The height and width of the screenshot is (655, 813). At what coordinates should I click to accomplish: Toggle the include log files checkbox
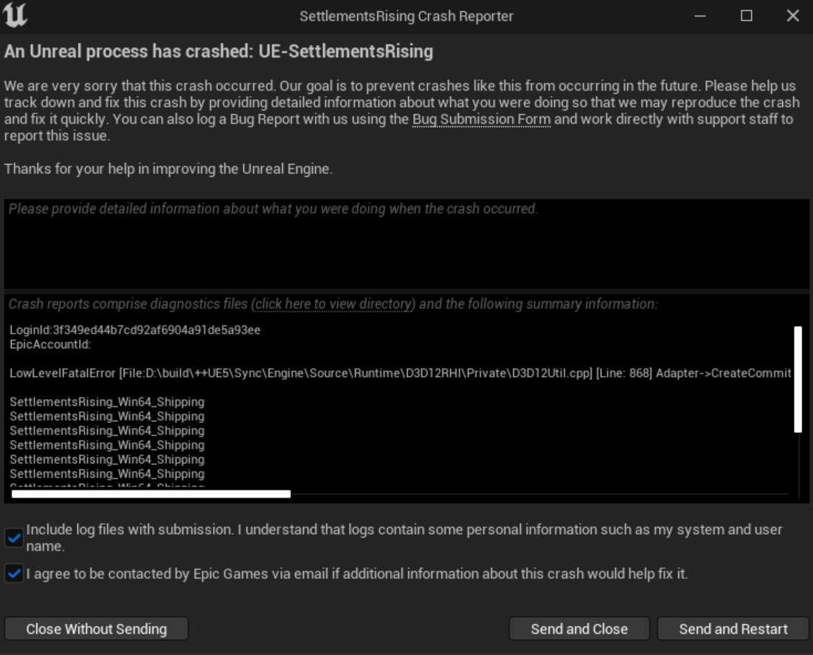coord(14,538)
